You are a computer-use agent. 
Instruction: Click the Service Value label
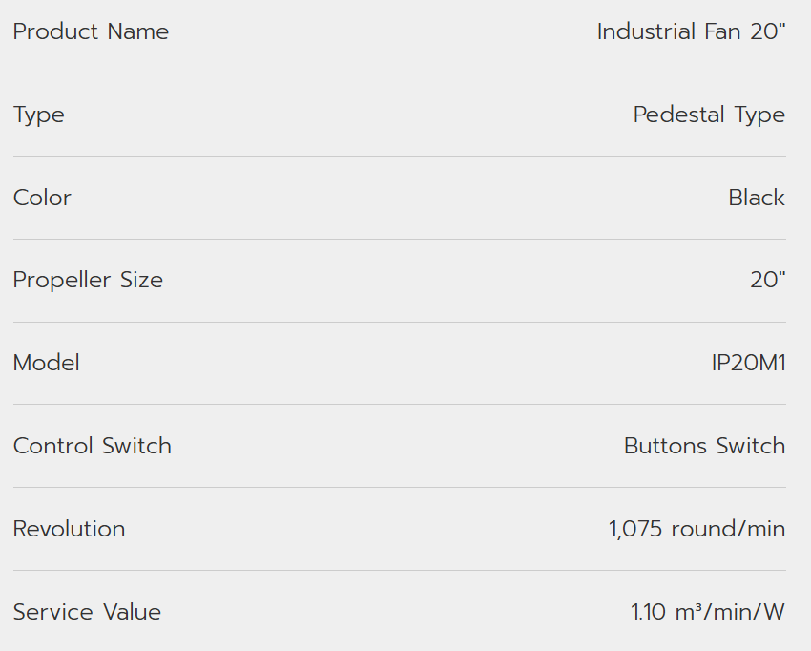coord(87,612)
